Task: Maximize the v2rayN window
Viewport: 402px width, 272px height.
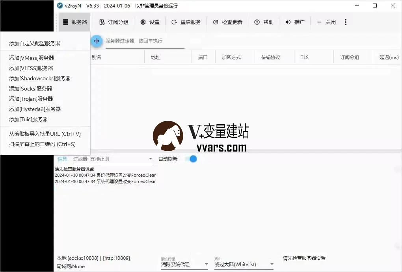Action: click(375, 6)
